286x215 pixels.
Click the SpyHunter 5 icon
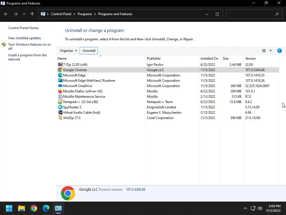60,107
